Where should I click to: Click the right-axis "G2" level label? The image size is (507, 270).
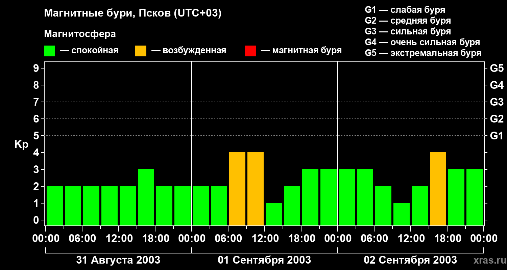coord(497,119)
